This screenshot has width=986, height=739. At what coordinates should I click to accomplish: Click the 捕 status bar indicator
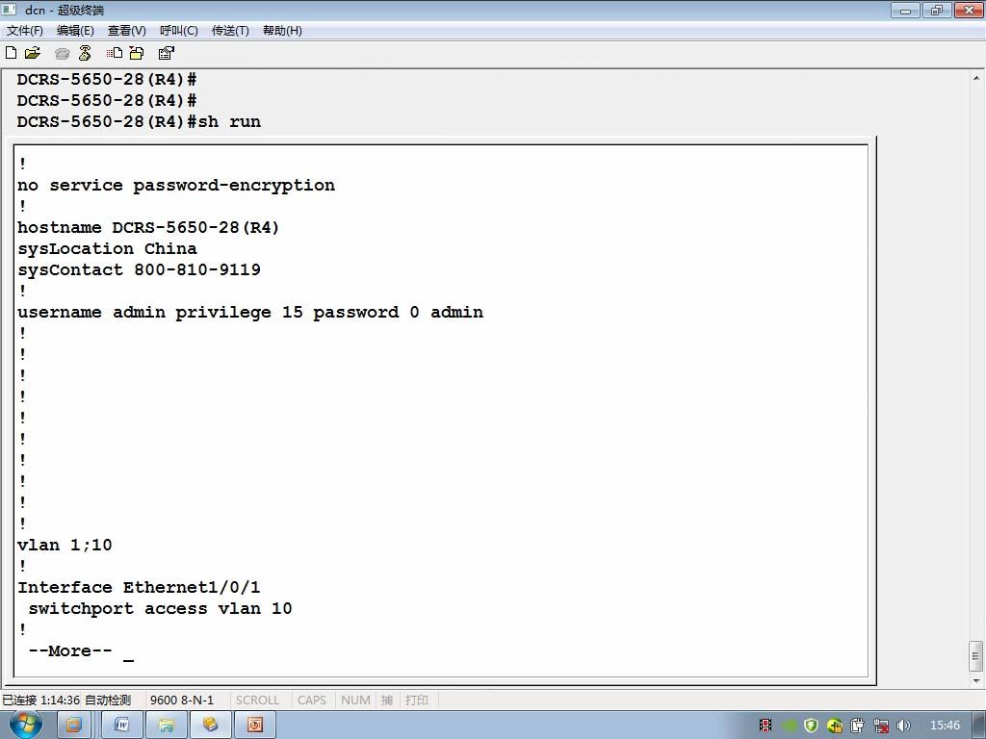point(387,700)
